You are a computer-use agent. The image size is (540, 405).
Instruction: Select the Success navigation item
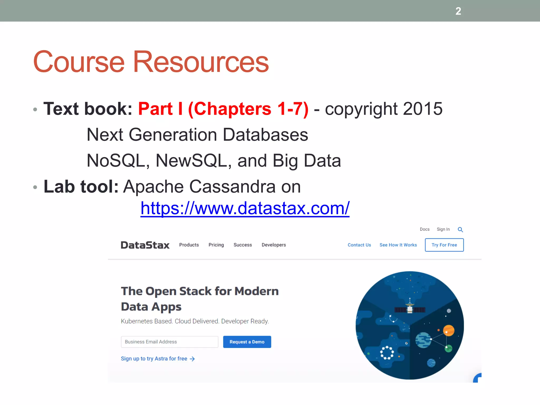(x=243, y=245)
